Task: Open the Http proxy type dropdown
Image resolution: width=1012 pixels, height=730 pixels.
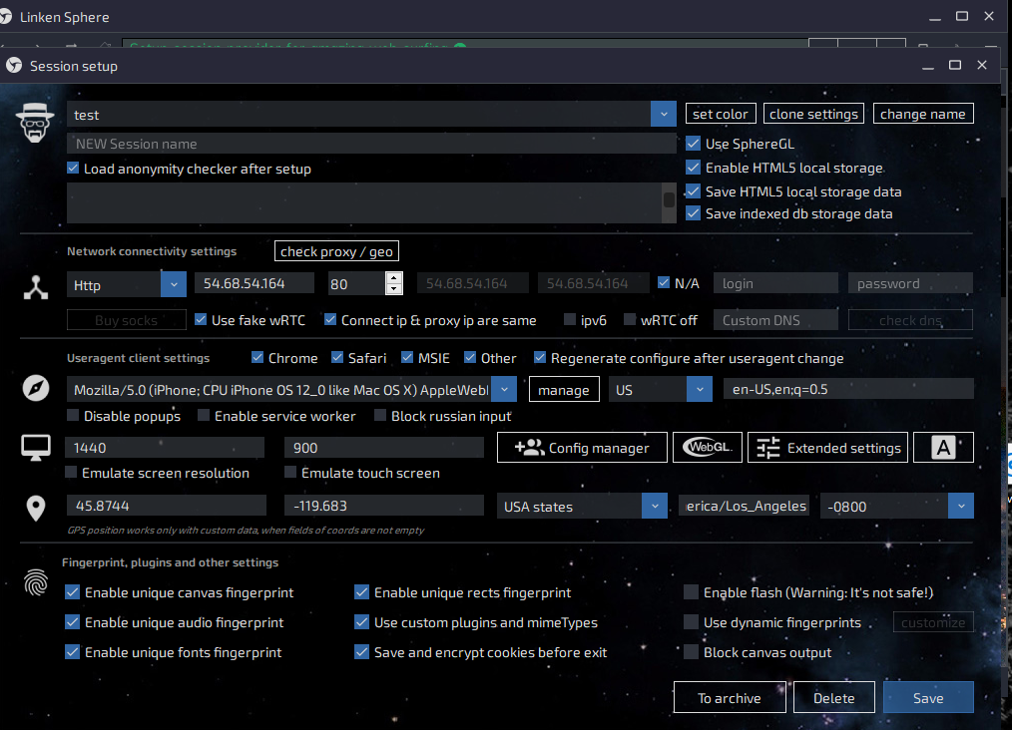Action: point(173,284)
